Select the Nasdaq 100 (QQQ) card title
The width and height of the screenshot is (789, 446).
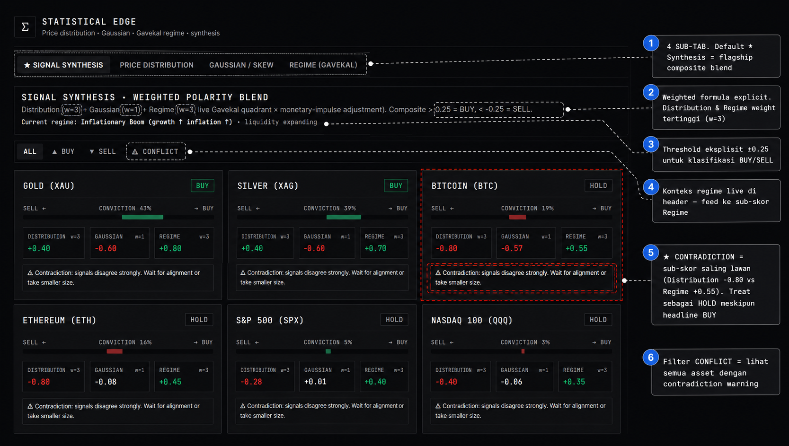[472, 320]
